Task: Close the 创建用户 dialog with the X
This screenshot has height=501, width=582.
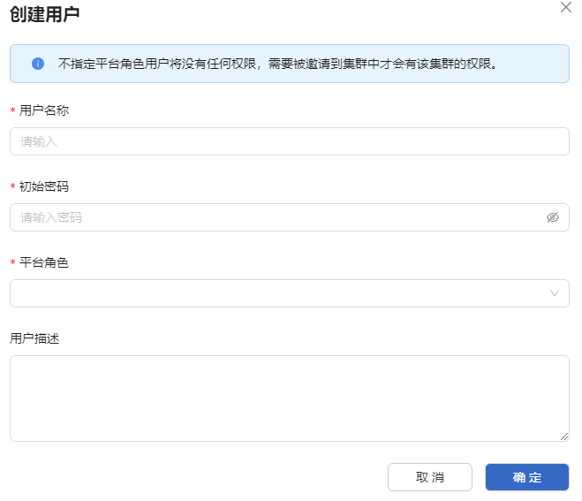Action: click(x=566, y=7)
